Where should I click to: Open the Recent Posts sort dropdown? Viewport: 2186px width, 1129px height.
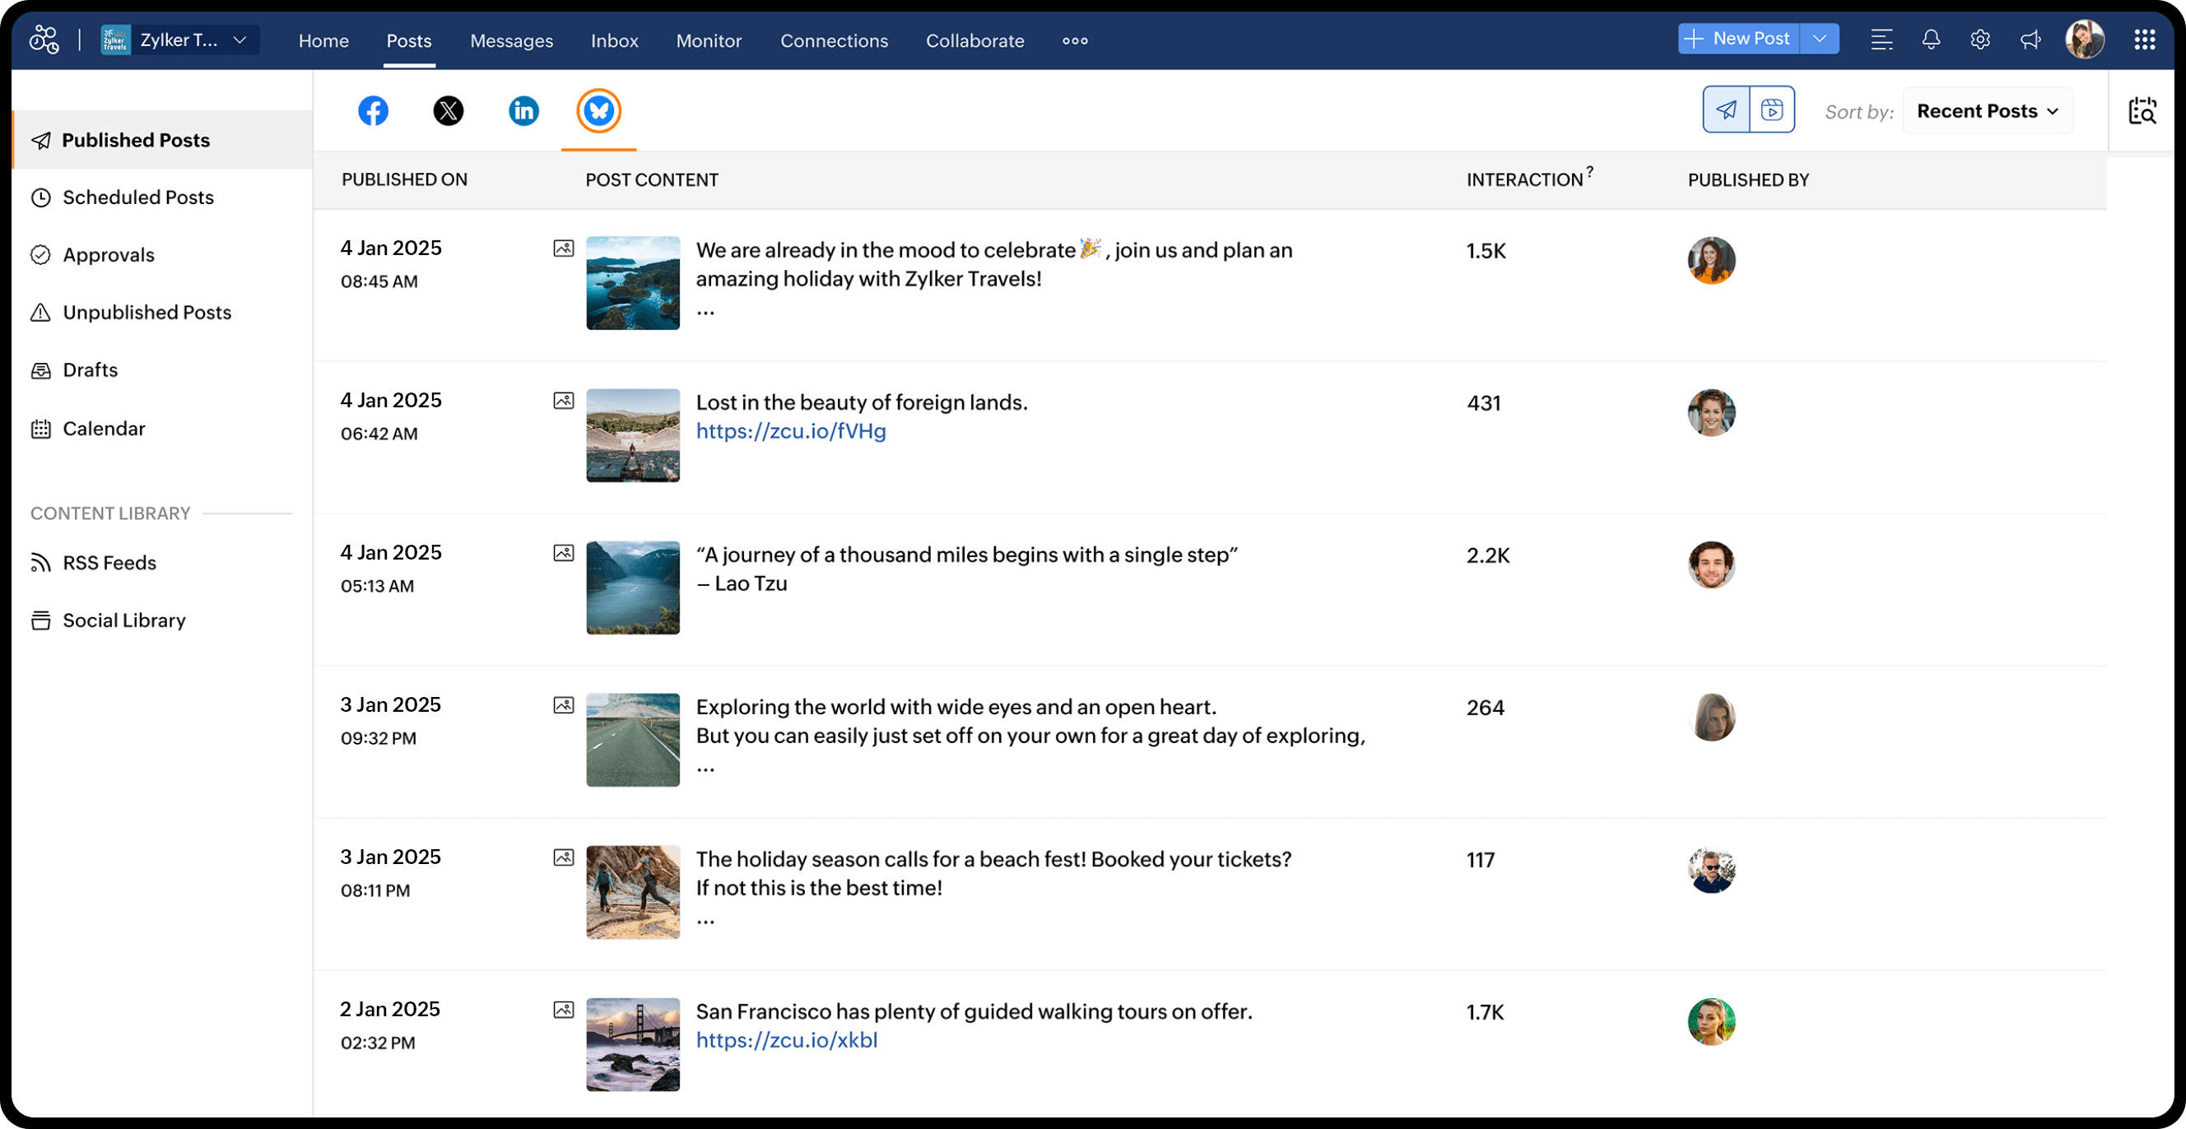coord(1988,110)
